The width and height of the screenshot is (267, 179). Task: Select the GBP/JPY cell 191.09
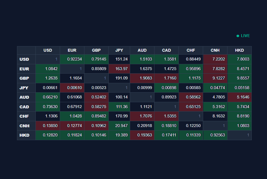pyautogui.click(x=119, y=78)
